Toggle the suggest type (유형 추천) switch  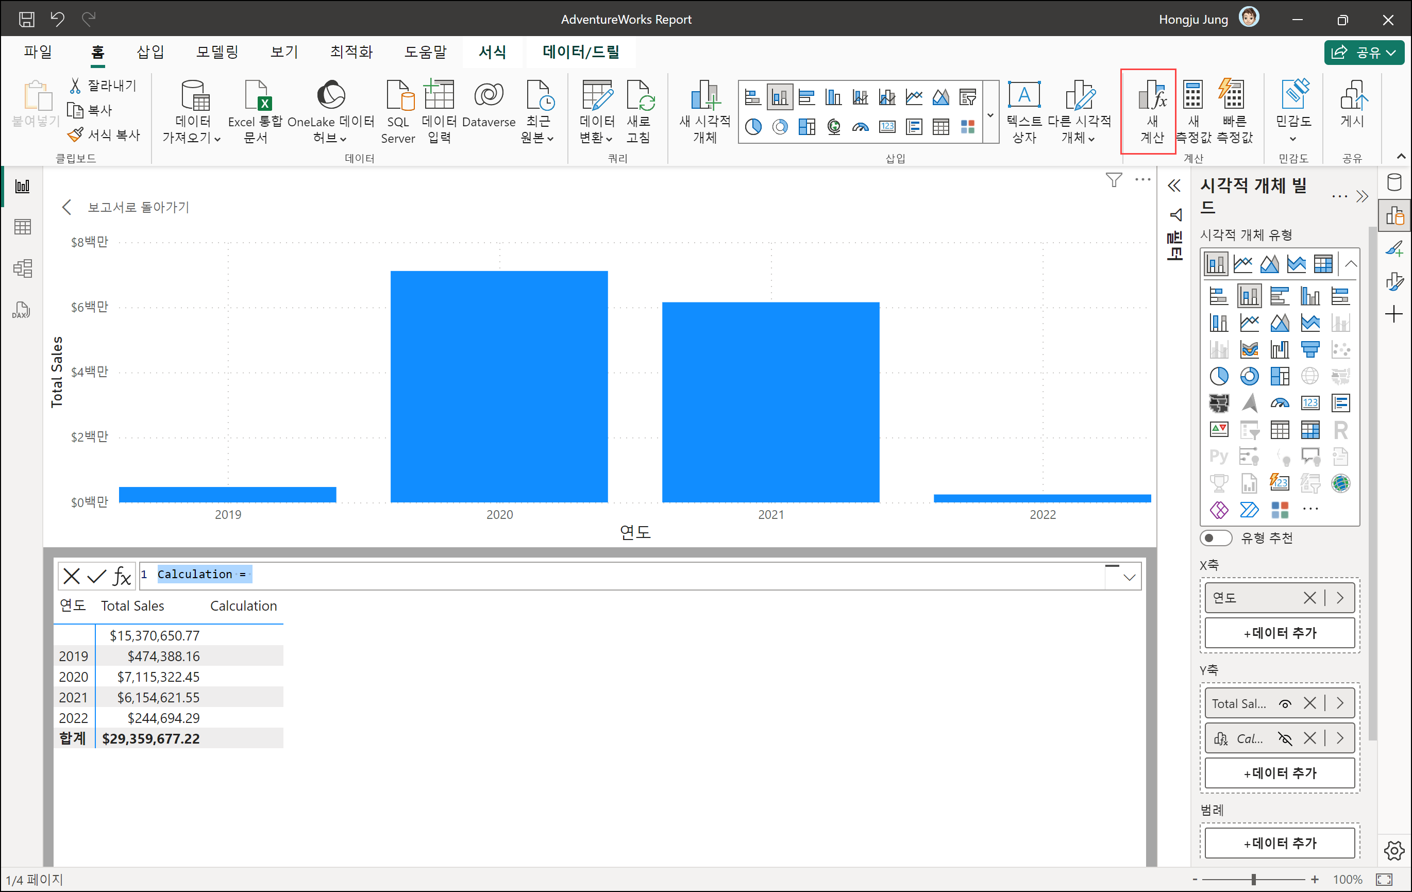pyautogui.click(x=1216, y=538)
